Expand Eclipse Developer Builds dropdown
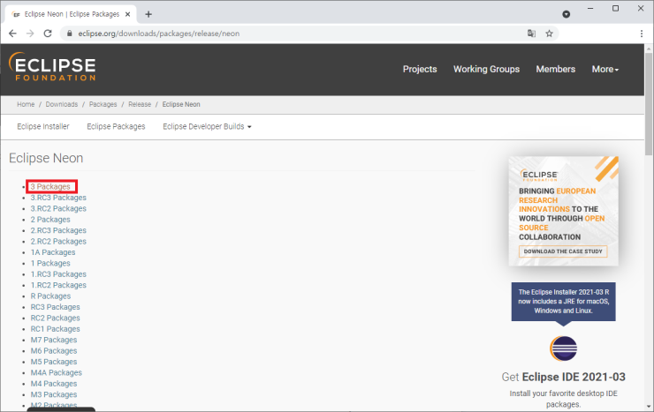 (x=207, y=126)
